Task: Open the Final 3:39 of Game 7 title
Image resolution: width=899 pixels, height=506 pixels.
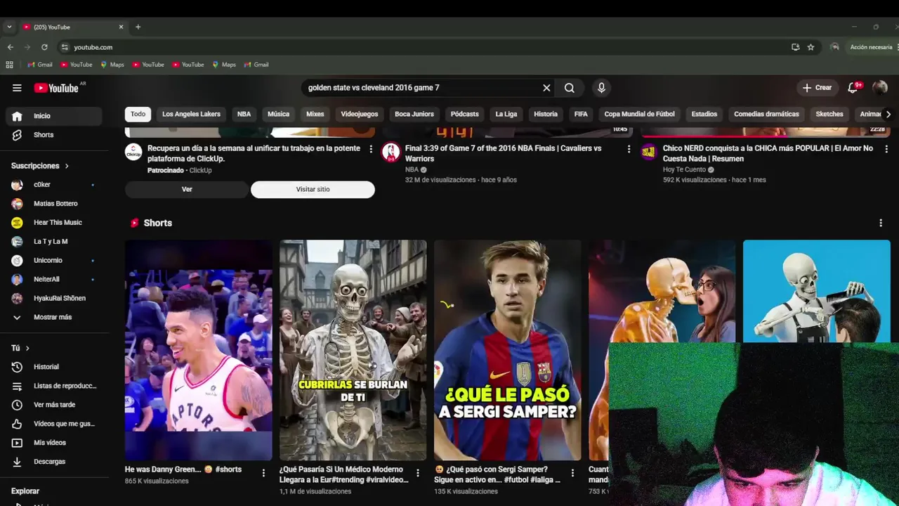Action: tap(504, 153)
